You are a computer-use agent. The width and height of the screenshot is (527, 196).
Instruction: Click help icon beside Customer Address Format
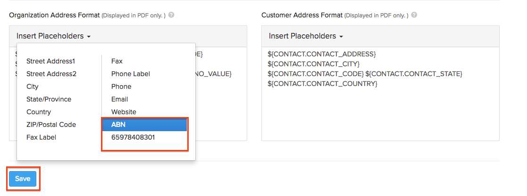coord(415,15)
